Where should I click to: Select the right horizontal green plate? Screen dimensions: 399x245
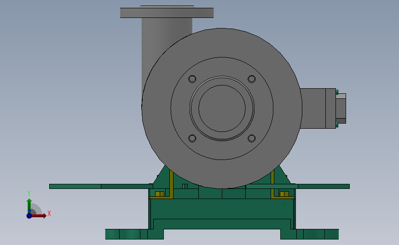[298, 187]
